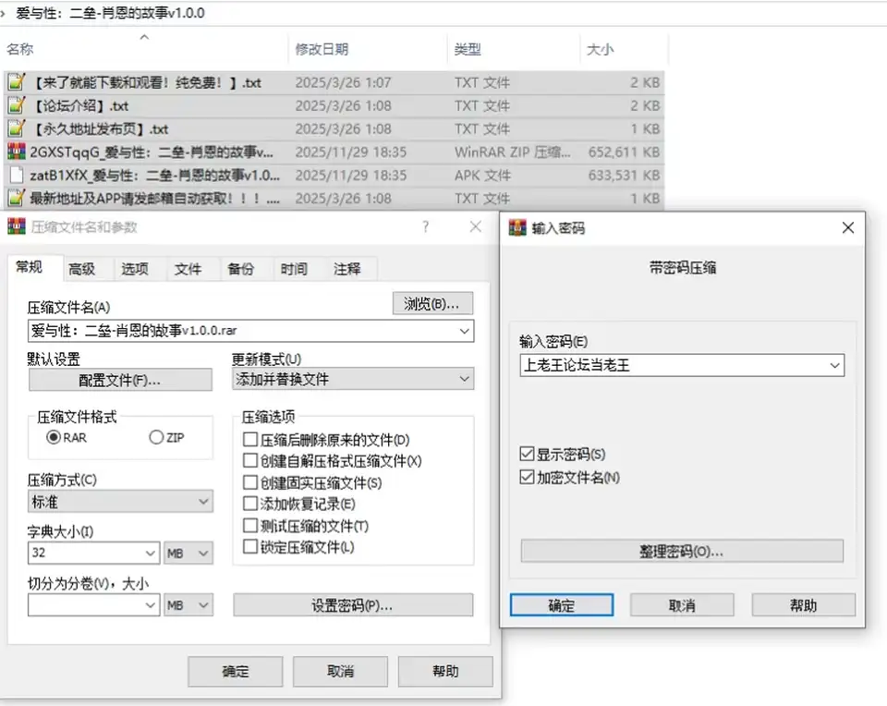Enable 添加恢复记录 checkbox
Image resolution: width=887 pixels, height=706 pixels.
click(x=250, y=504)
